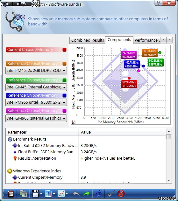Viewport: 178px width, 201px height.
Task: Click the diamond icon beside Current Chipset/Memory 3.9
Action: [15, 177]
